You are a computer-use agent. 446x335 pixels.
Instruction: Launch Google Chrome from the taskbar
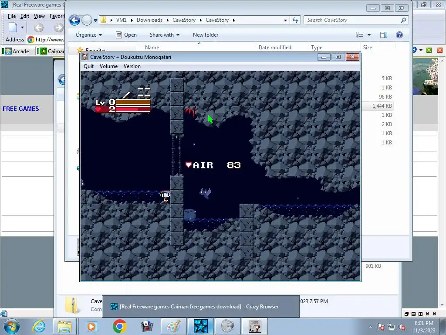119,326
